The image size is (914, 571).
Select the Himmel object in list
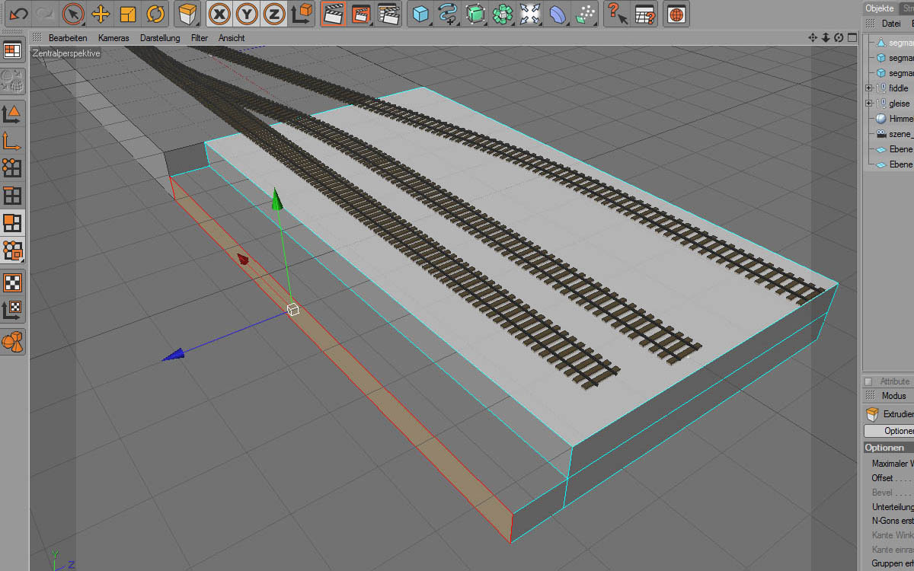tap(900, 119)
